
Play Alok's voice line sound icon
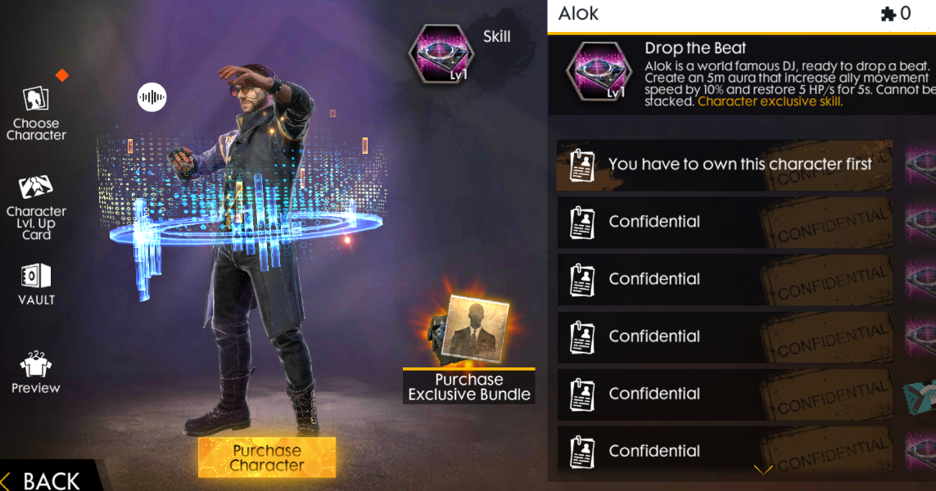[x=151, y=97]
